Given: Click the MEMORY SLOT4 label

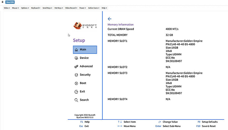Looking at the screenshot, I should click(x=117, y=99).
